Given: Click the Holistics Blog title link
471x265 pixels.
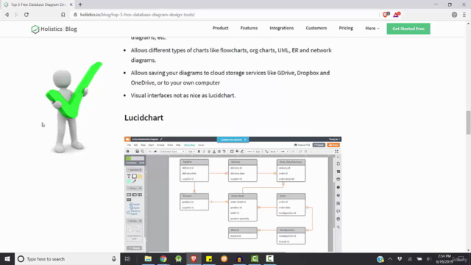Looking at the screenshot, I should 59,29.
